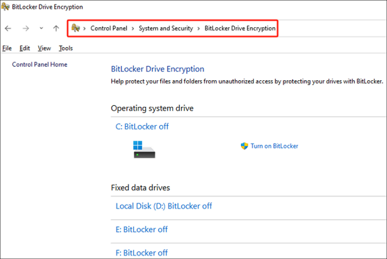Click the Forward navigation arrow
This screenshot has width=387, height=259.
tap(25, 28)
